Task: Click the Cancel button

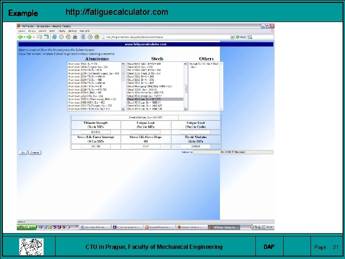Action: point(34,153)
